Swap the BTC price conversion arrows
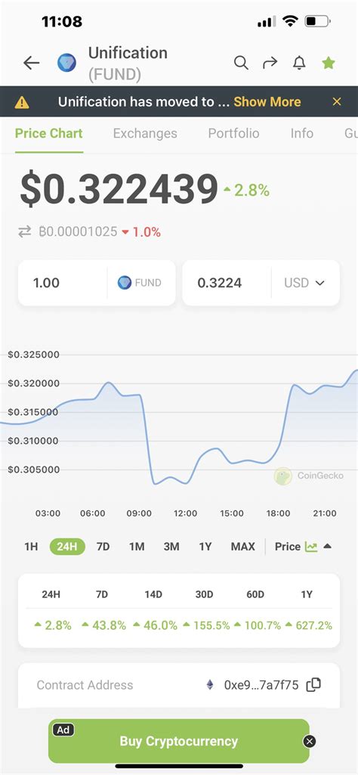The image size is (358, 775). pos(25,232)
